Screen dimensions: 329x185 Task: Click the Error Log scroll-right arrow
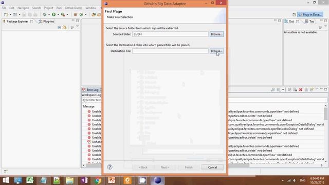322,165
